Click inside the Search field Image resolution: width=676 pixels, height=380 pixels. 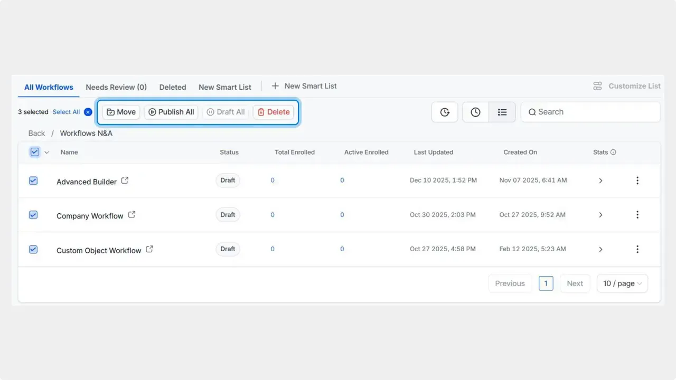click(581, 112)
